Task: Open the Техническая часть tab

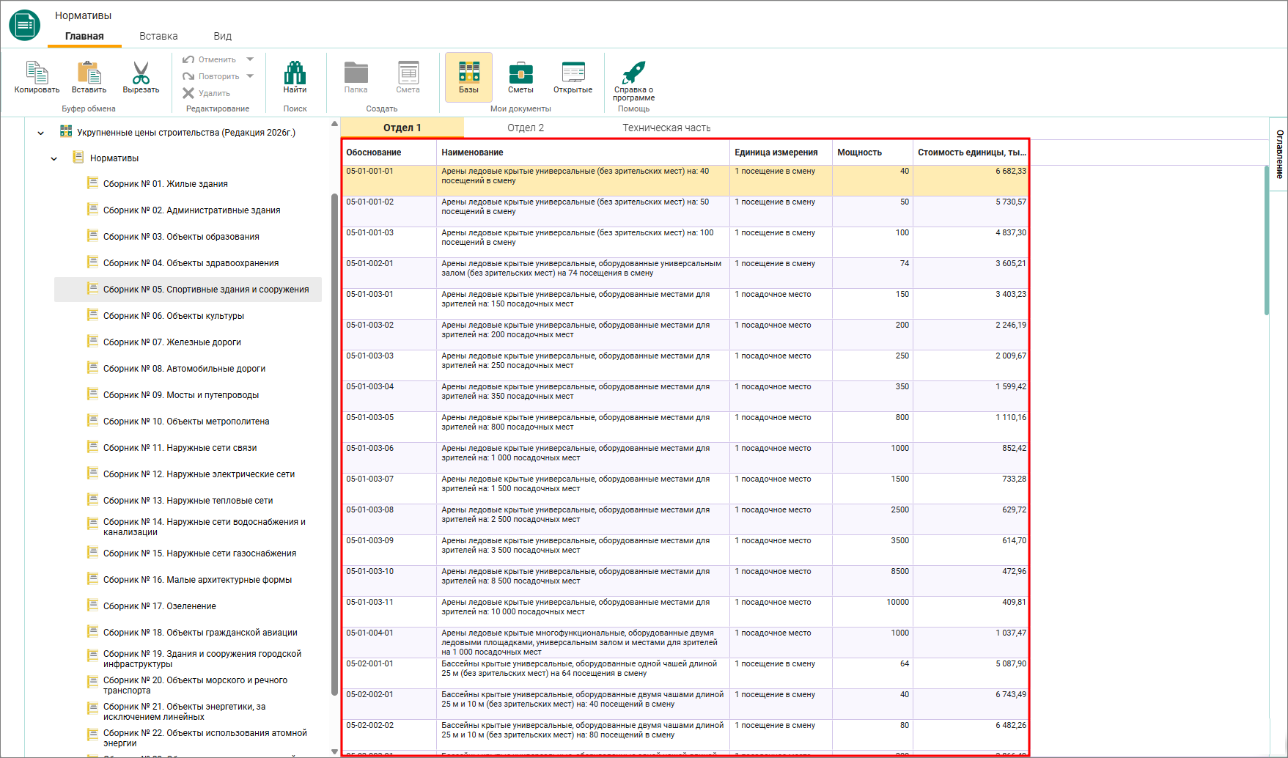Action: pyautogui.click(x=666, y=128)
